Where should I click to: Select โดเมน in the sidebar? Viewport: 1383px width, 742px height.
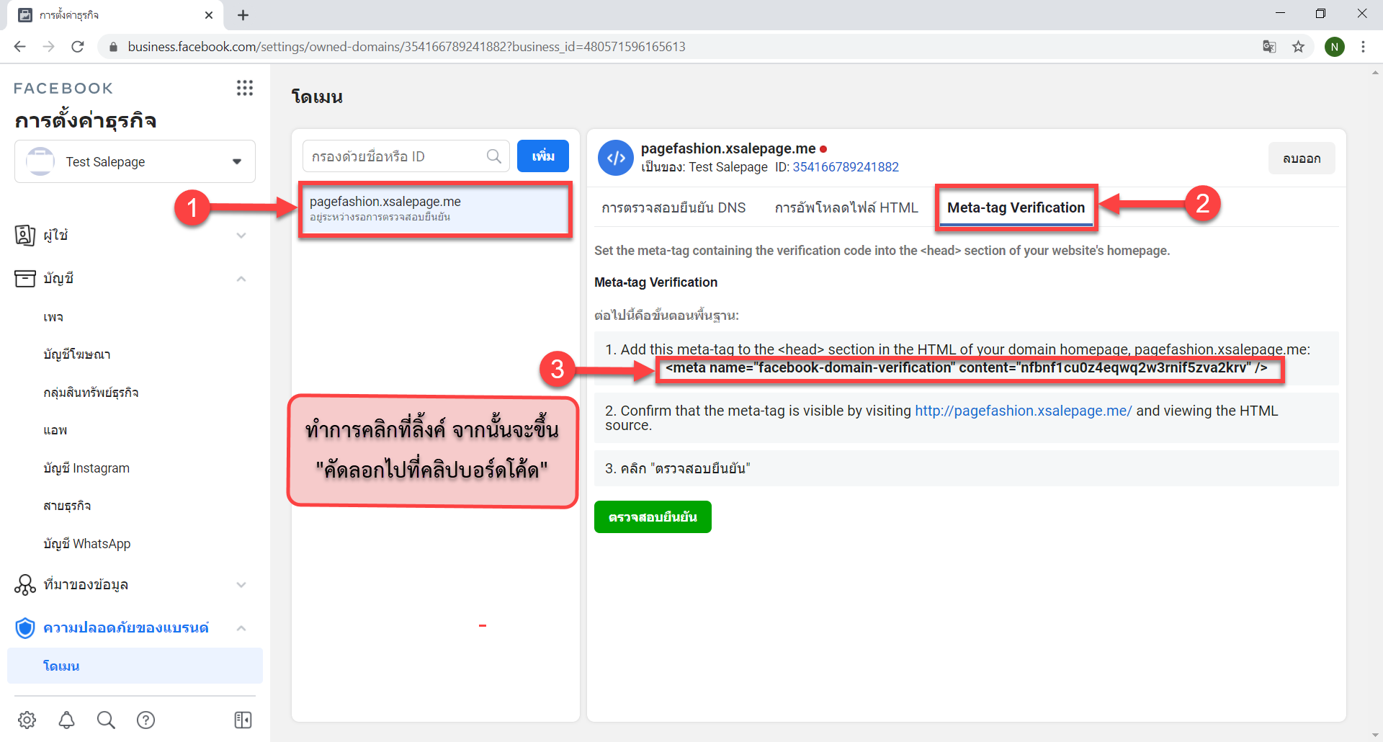click(x=135, y=666)
